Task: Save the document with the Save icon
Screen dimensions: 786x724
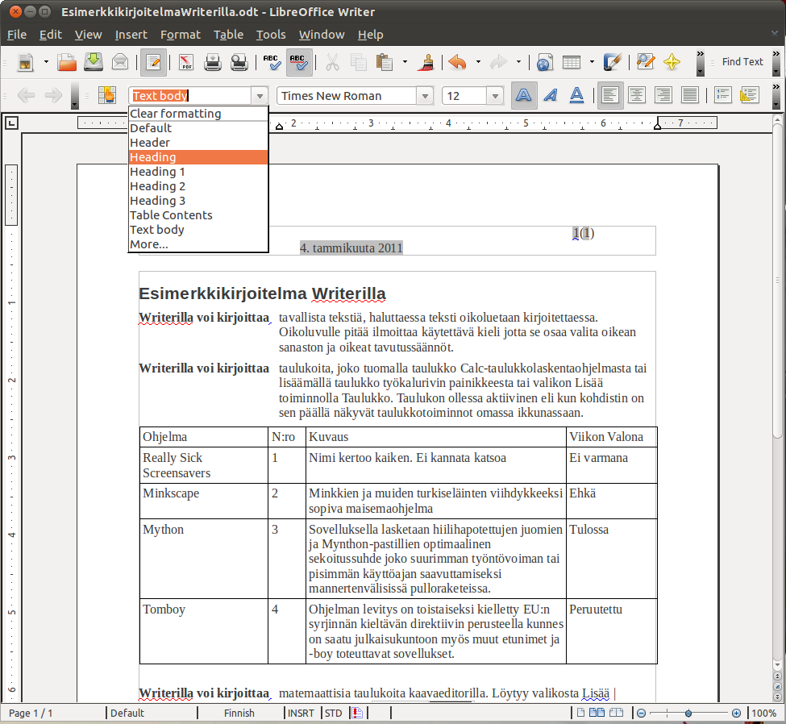Action: click(94, 62)
